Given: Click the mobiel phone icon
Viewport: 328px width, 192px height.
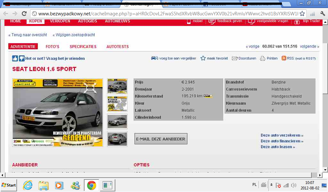Looking at the screenshot, I should point(189,21).
